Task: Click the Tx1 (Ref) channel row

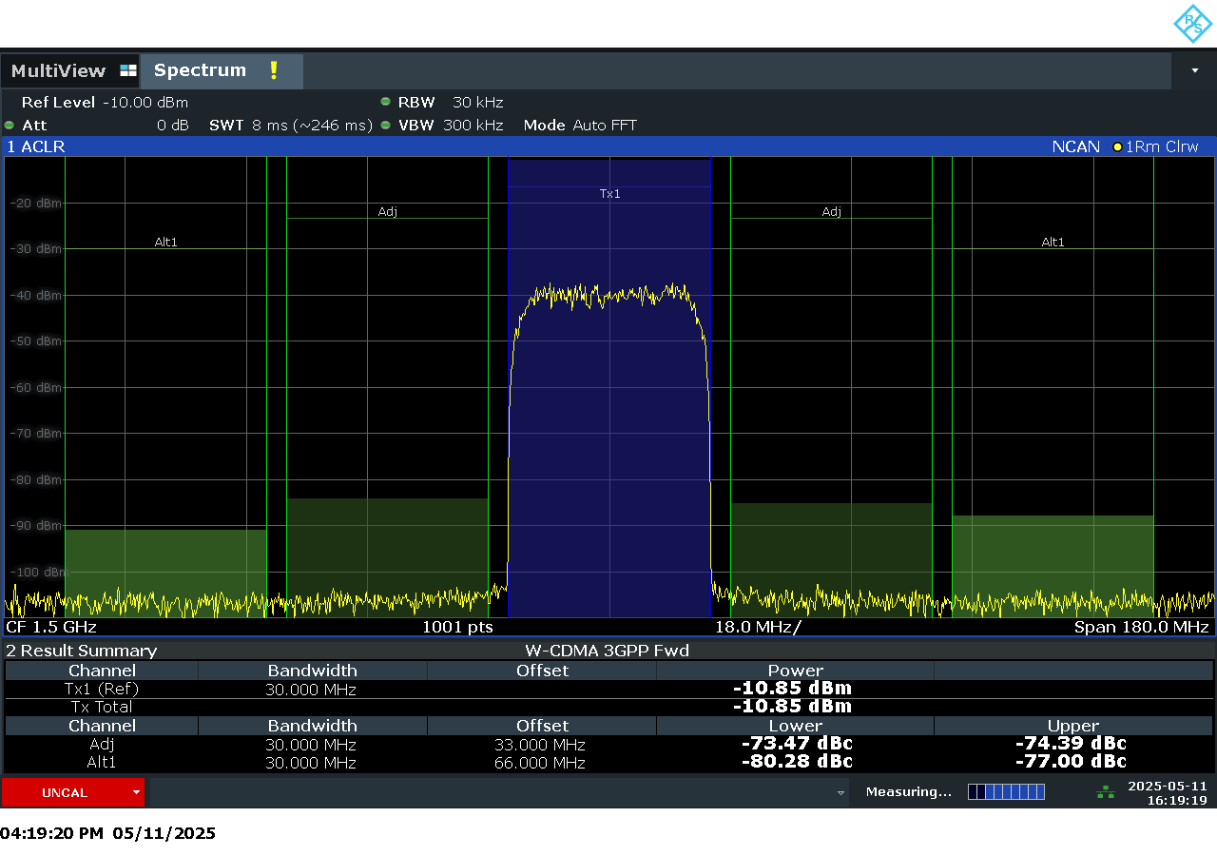Action: click(608, 689)
